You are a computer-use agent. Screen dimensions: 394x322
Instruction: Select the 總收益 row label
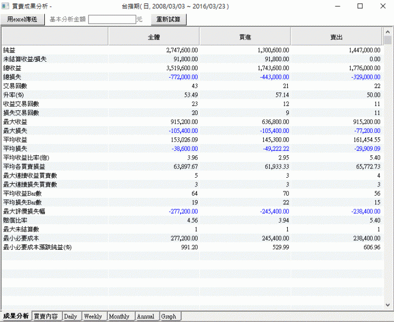click(12, 68)
